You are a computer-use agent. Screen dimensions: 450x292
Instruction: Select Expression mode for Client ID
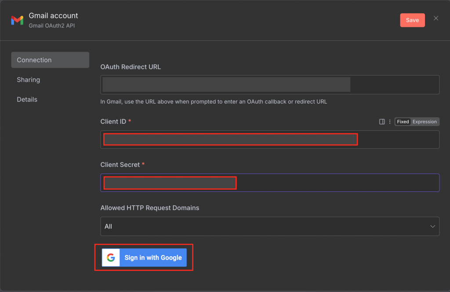(425, 122)
